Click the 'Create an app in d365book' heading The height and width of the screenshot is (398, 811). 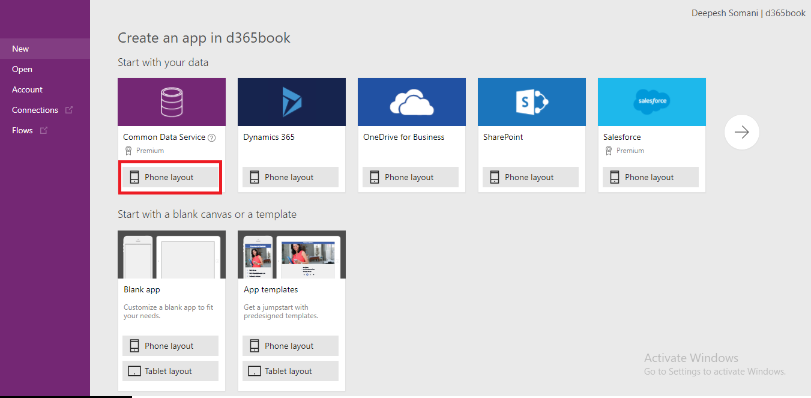204,38
